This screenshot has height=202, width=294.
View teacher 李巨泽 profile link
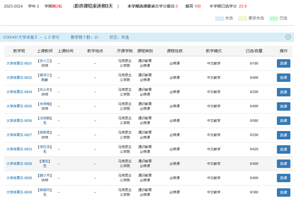tap(45, 147)
